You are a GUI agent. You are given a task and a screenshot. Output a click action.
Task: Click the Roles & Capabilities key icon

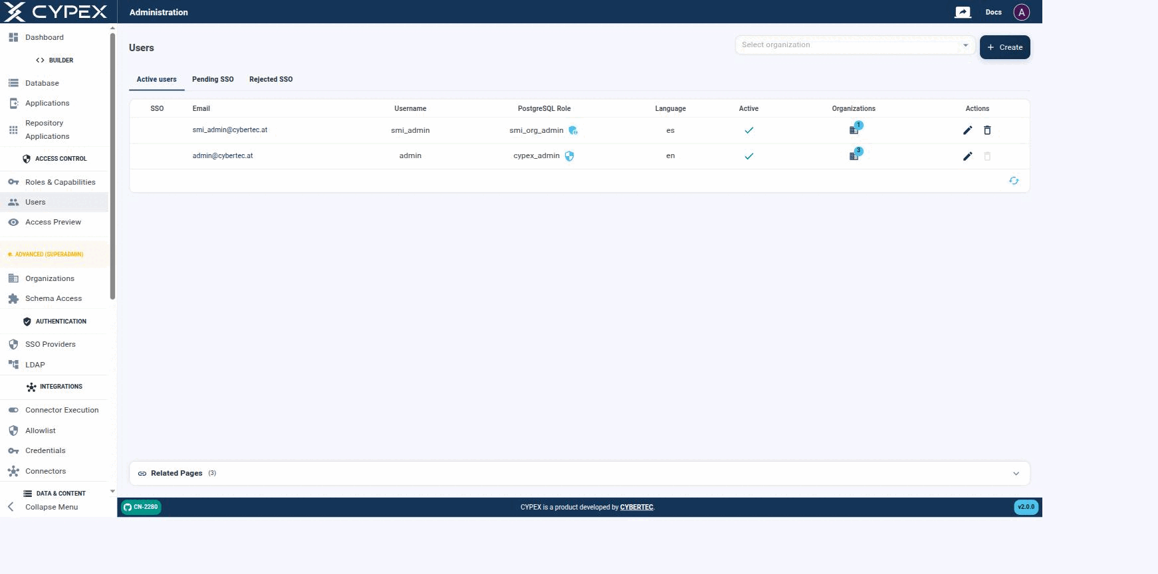click(x=13, y=182)
